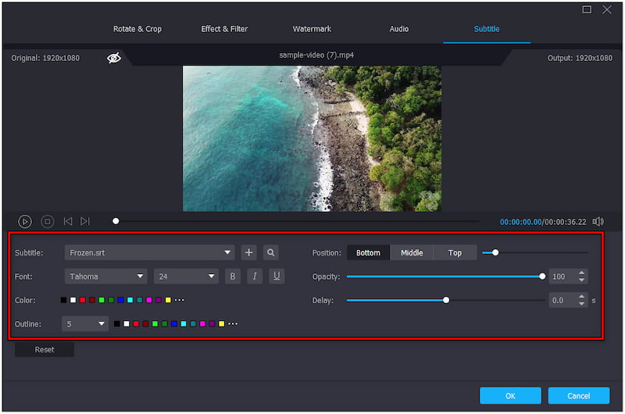This screenshot has height=414, width=625.
Task: Expand the Frozen.srt subtitle dropdown
Action: (x=227, y=252)
